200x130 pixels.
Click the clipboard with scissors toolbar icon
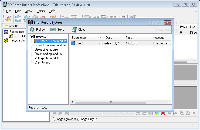pyautogui.click(x=18, y=19)
